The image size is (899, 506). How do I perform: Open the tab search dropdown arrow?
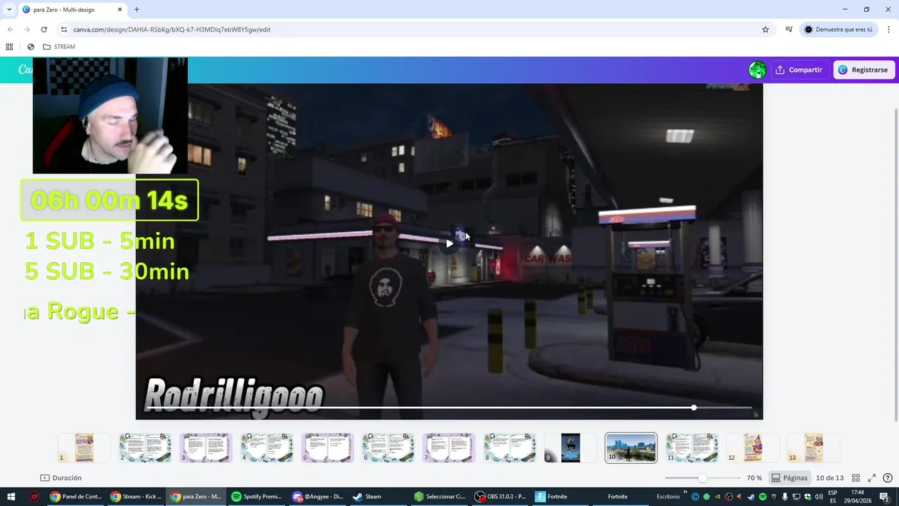8,10
